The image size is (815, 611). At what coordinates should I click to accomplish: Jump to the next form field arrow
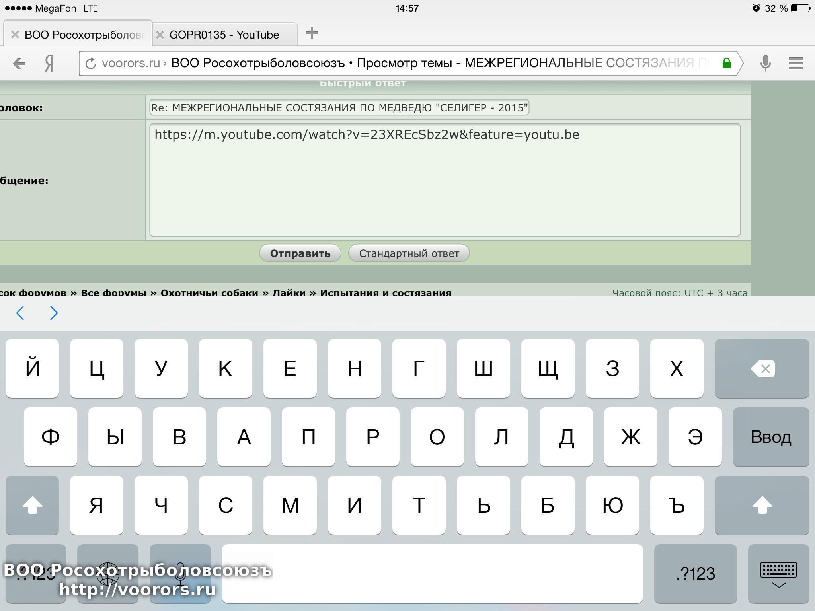pos(54,313)
